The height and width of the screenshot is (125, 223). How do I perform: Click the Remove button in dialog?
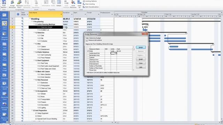pos(141,51)
